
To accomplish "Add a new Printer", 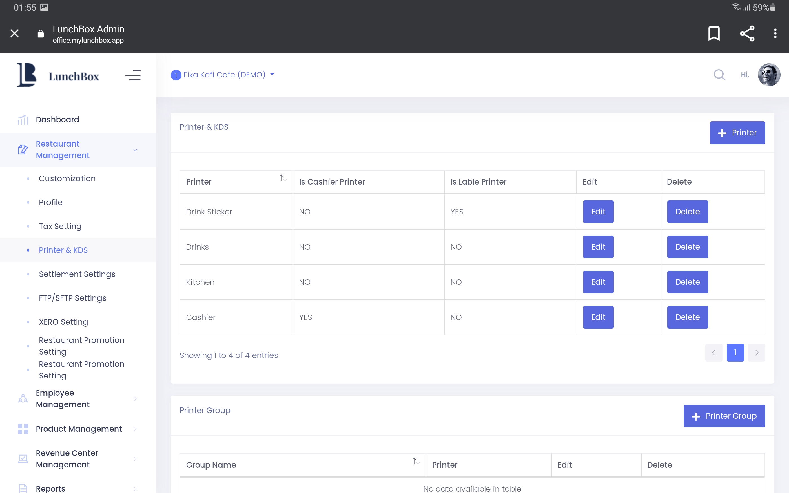I will (737, 133).
